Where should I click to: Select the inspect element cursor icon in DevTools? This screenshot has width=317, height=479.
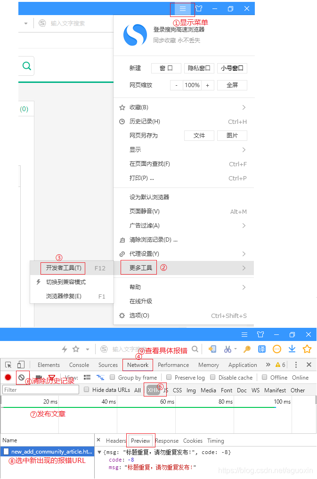pos(8,365)
